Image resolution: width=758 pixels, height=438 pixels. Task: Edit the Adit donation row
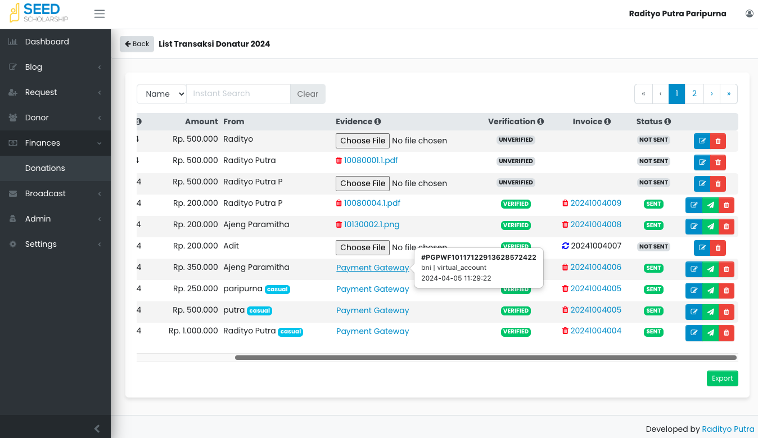pos(702,248)
